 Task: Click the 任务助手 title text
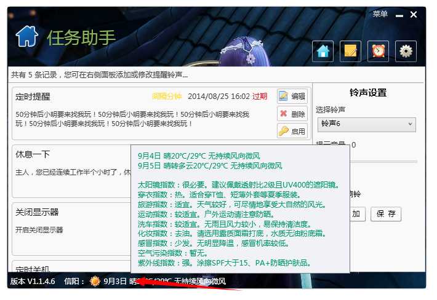point(81,37)
